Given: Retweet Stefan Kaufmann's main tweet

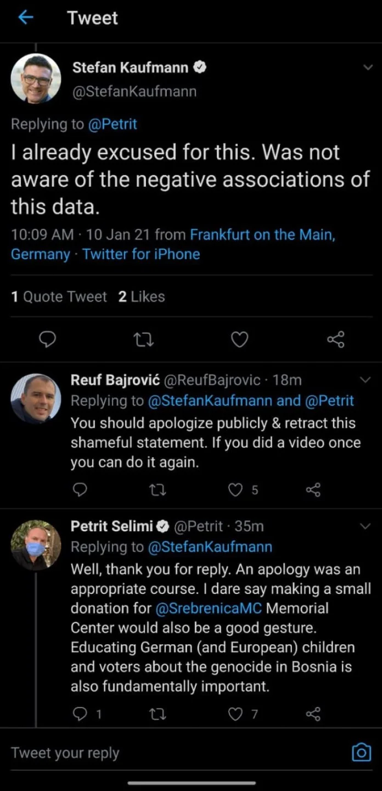Looking at the screenshot, I should pos(144,341).
